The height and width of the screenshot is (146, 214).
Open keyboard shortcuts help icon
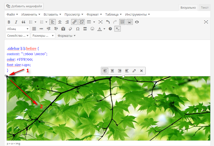(x=110, y=29)
